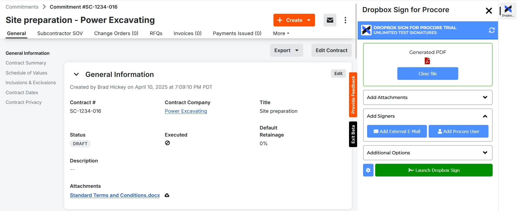Click the 0% default retainage value
Image resolution: width=518 pixels, height=211 pixels.
point(263,144)
